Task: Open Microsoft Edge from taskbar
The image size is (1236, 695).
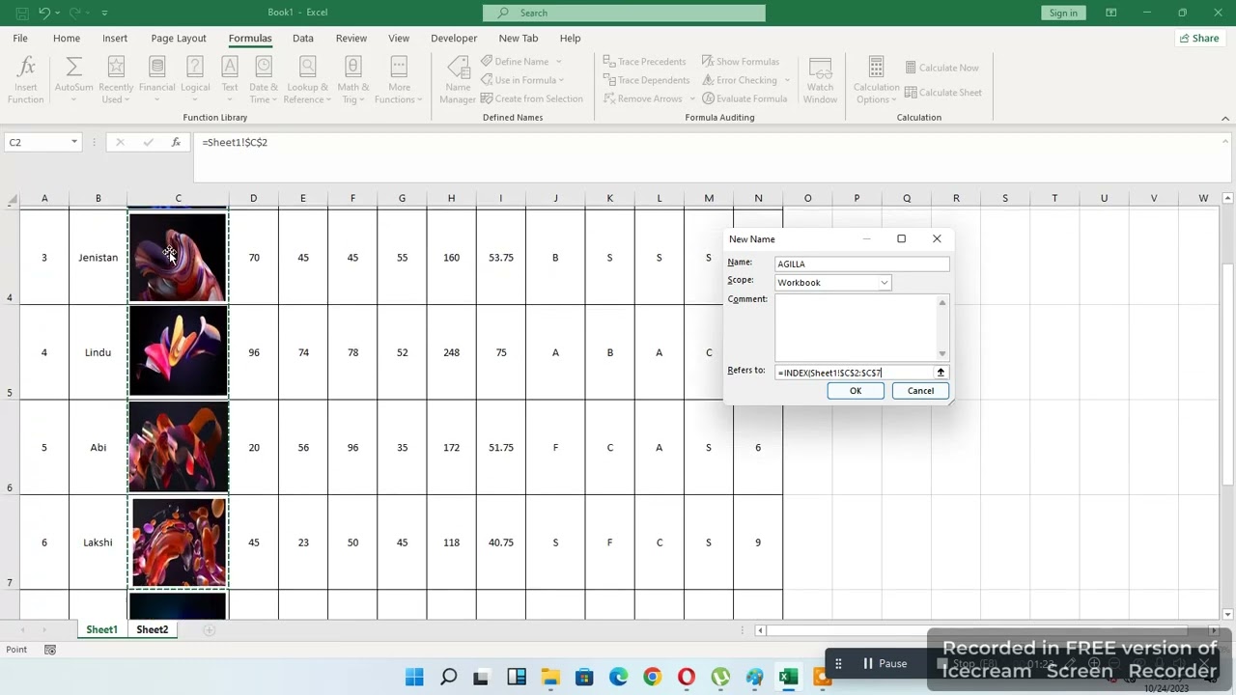Action: [618, 677]
